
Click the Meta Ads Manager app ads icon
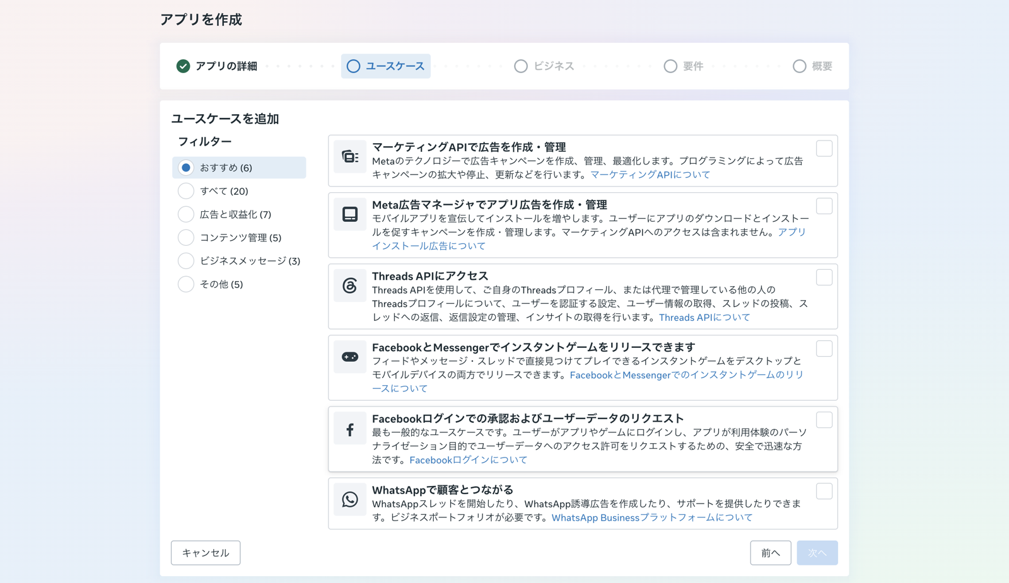[x=350, y=214]
